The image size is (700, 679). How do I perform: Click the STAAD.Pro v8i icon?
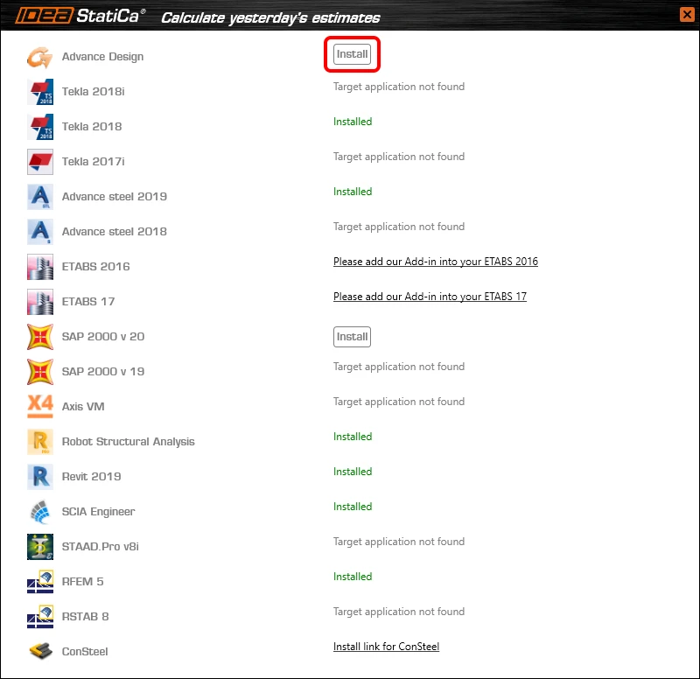39,547
